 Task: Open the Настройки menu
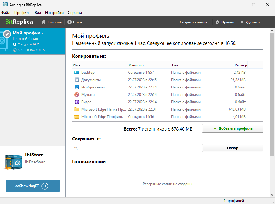[x=54, y=13]
